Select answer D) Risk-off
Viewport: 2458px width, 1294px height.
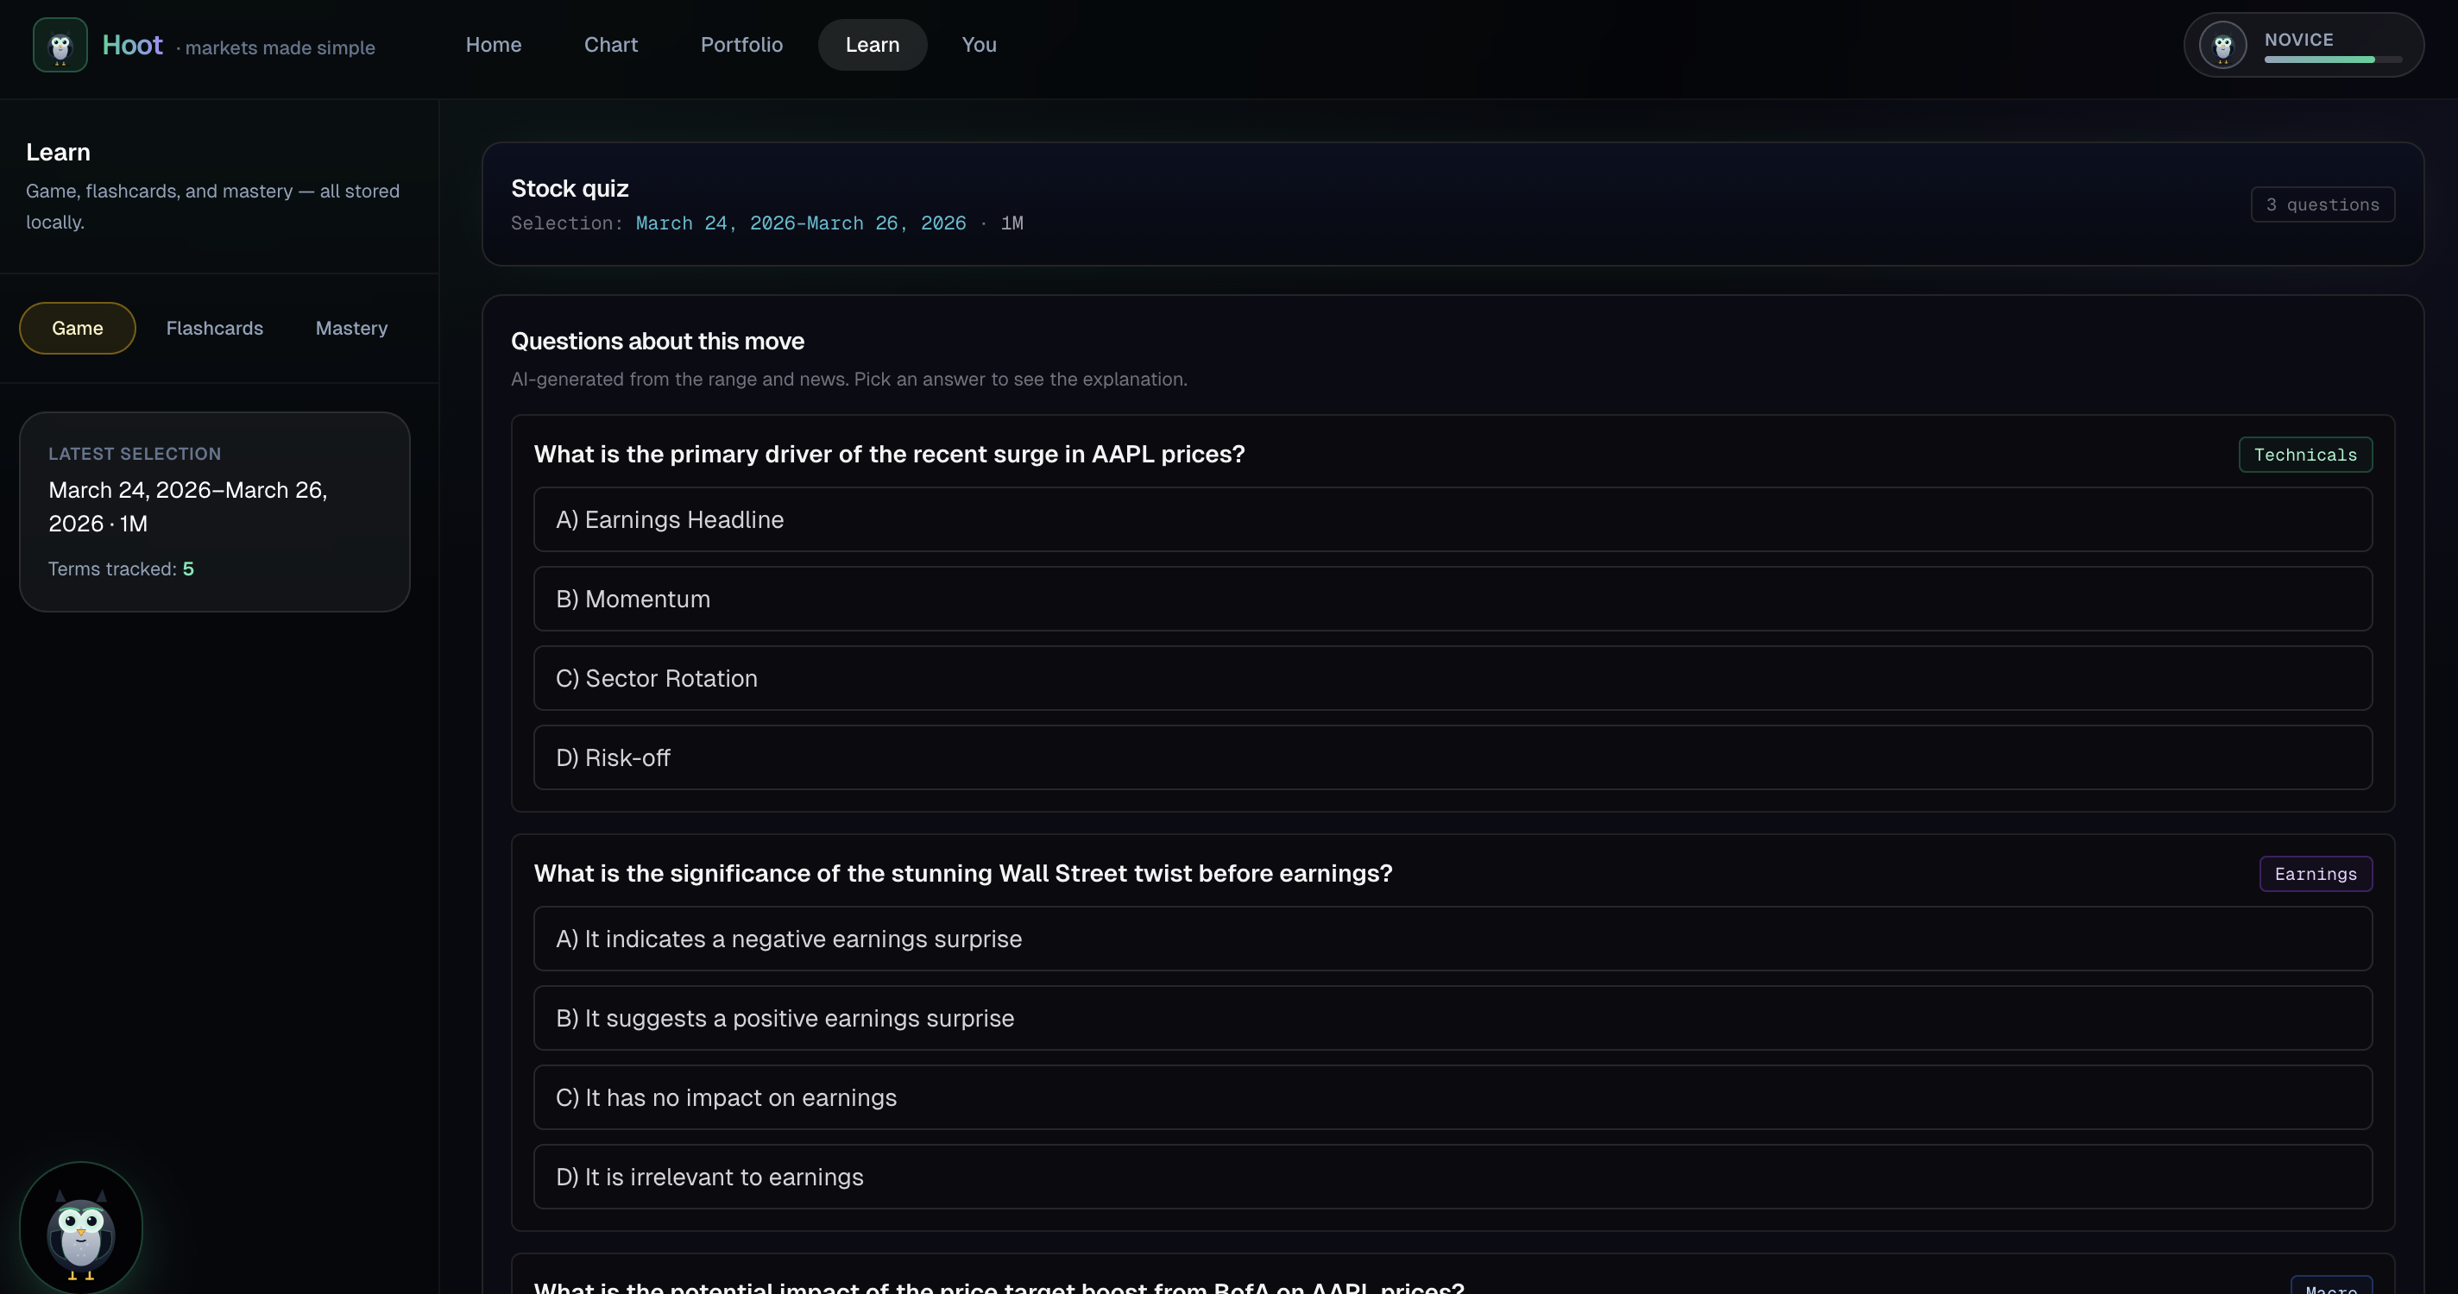tap(1453, 757)
